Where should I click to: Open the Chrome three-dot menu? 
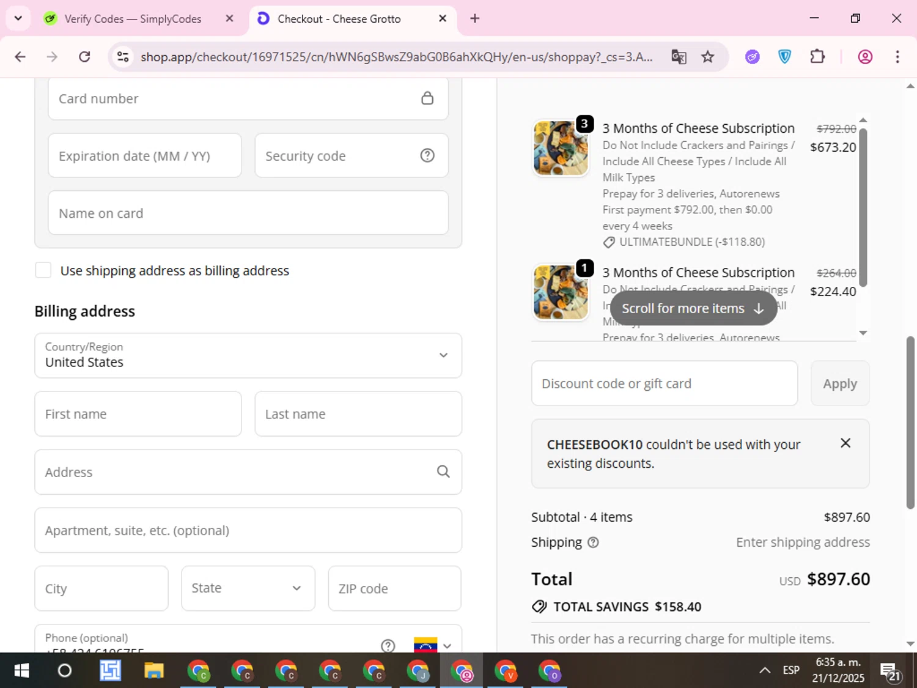coord(897,57)
